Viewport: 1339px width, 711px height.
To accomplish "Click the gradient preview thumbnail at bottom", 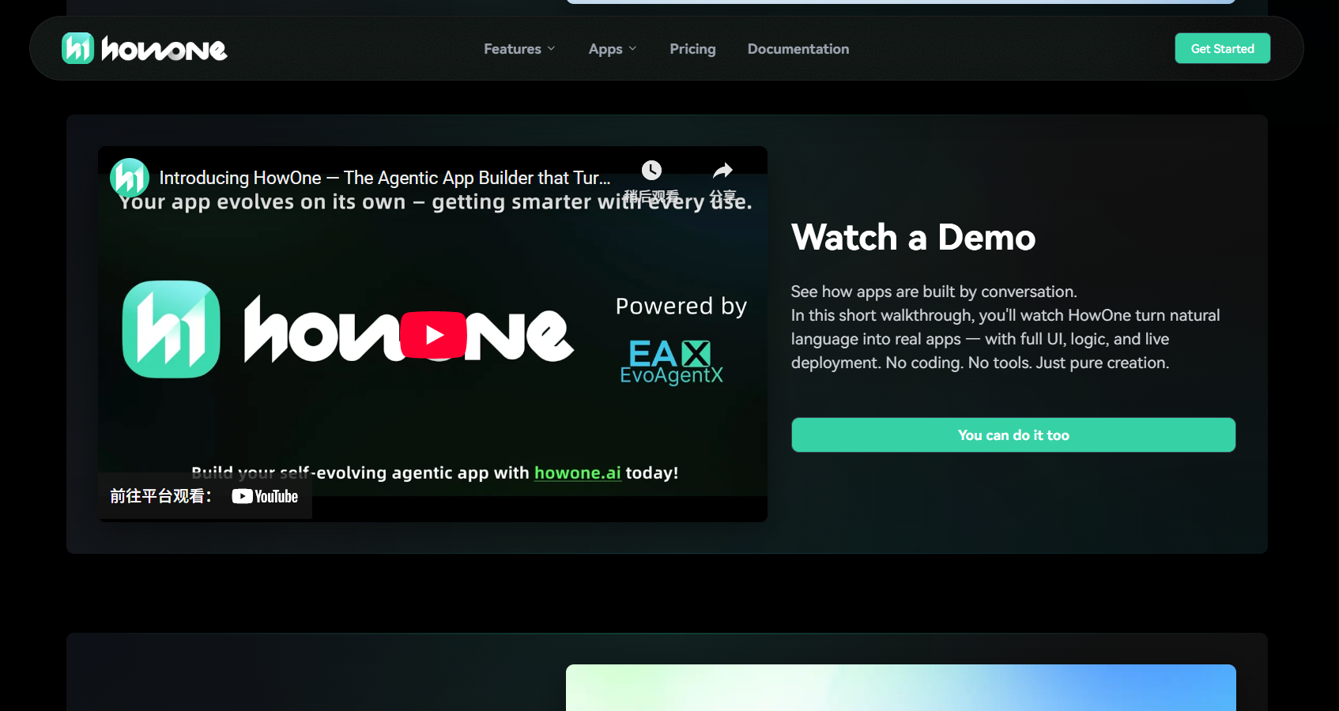I will (901, 688).
